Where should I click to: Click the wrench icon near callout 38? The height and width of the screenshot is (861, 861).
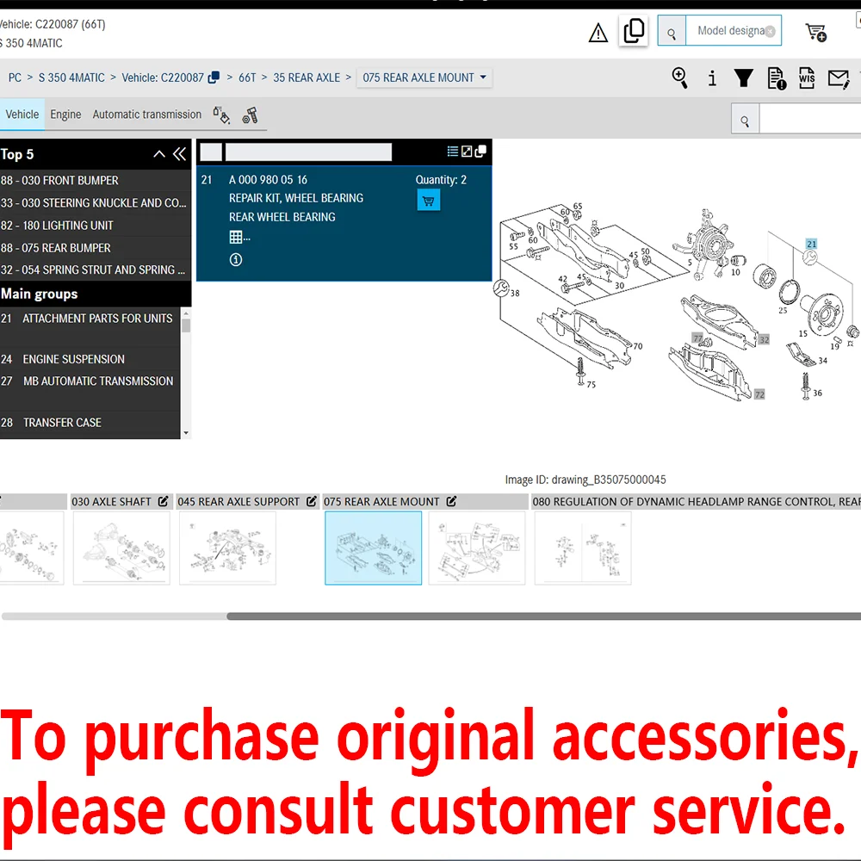501,288
